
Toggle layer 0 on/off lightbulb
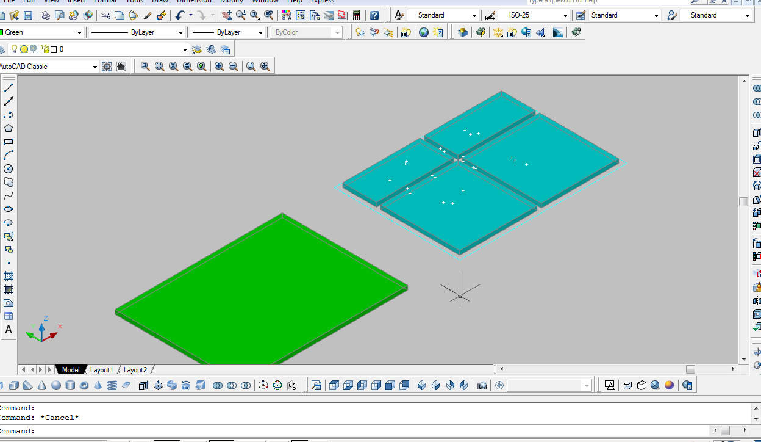point(15,49)
